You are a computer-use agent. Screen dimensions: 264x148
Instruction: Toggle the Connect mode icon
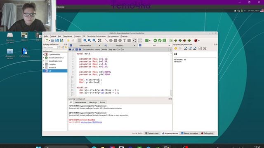coord(134,40)
